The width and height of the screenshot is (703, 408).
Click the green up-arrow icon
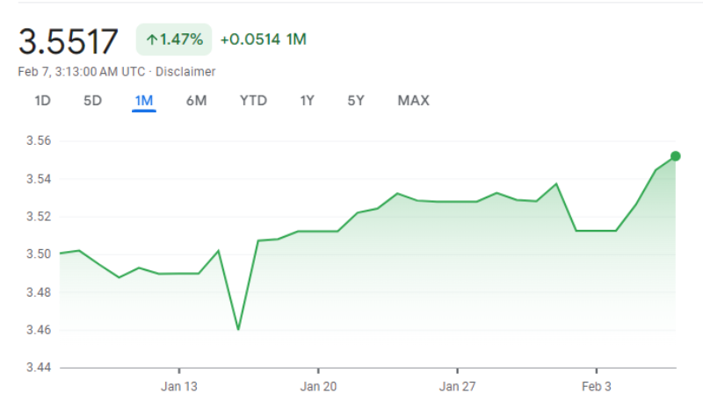(152, 39)
